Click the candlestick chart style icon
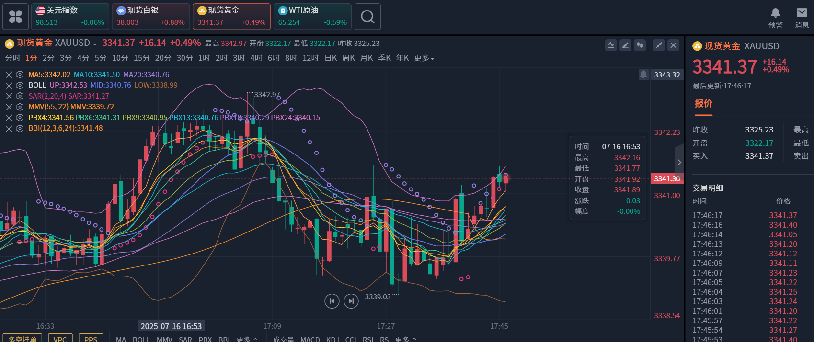 point(640,45)
